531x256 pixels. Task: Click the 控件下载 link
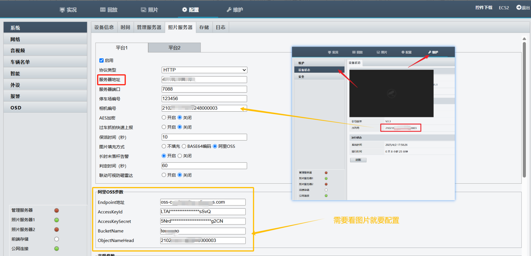click(x=484, y=7)
